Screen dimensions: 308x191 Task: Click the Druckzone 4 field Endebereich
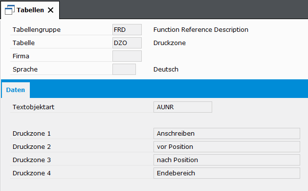pos(227,173)
